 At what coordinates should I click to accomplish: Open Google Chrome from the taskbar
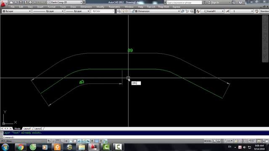click(21, 147)
